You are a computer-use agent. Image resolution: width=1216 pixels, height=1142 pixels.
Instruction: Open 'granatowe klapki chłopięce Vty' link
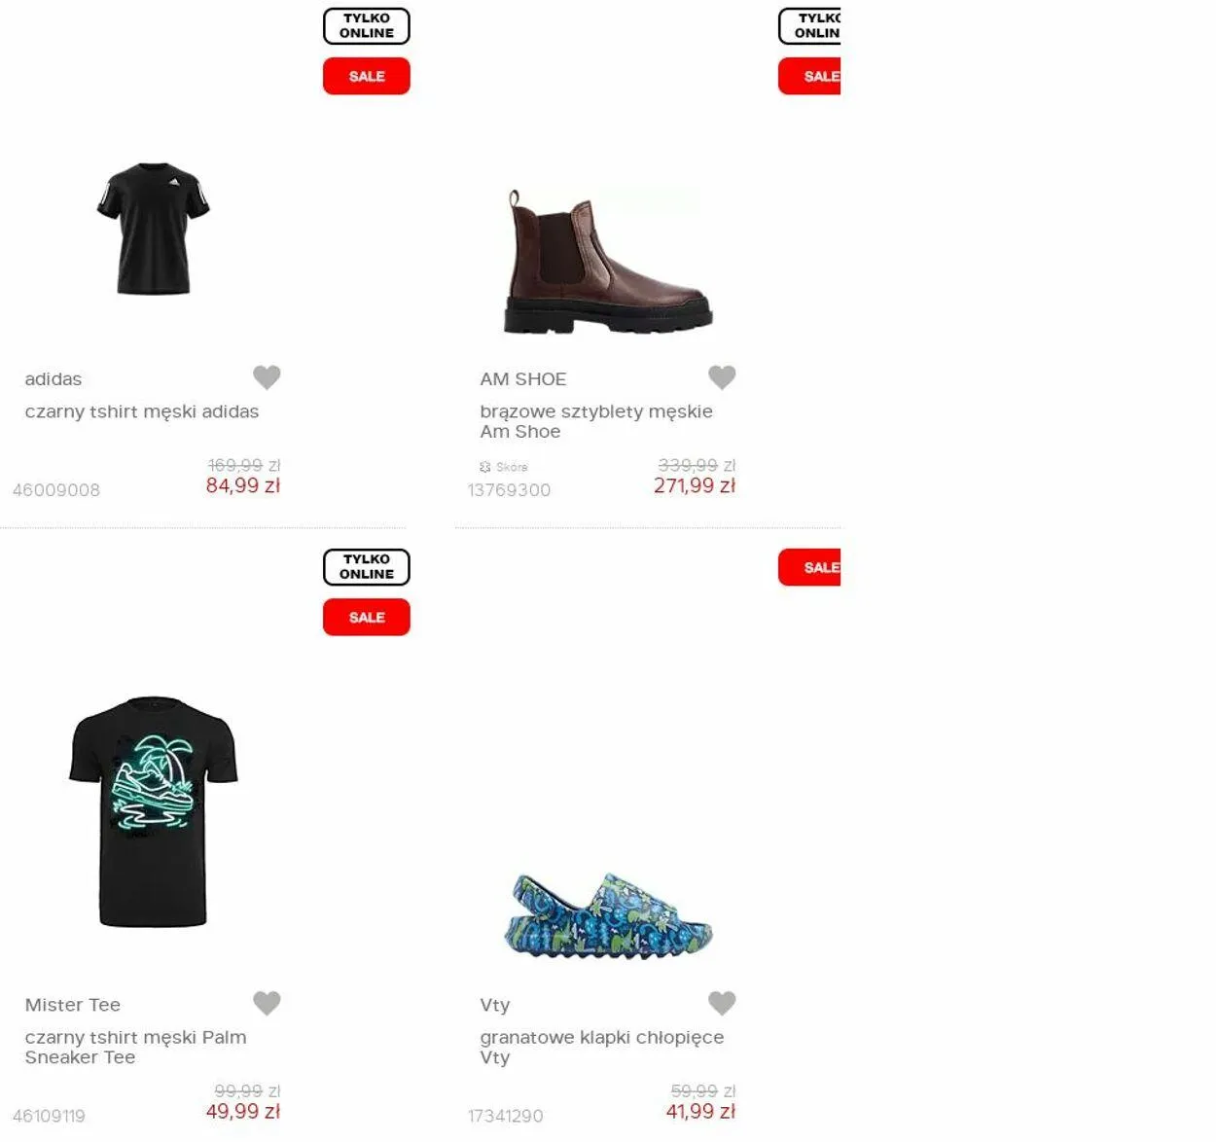click(601, 1047)
